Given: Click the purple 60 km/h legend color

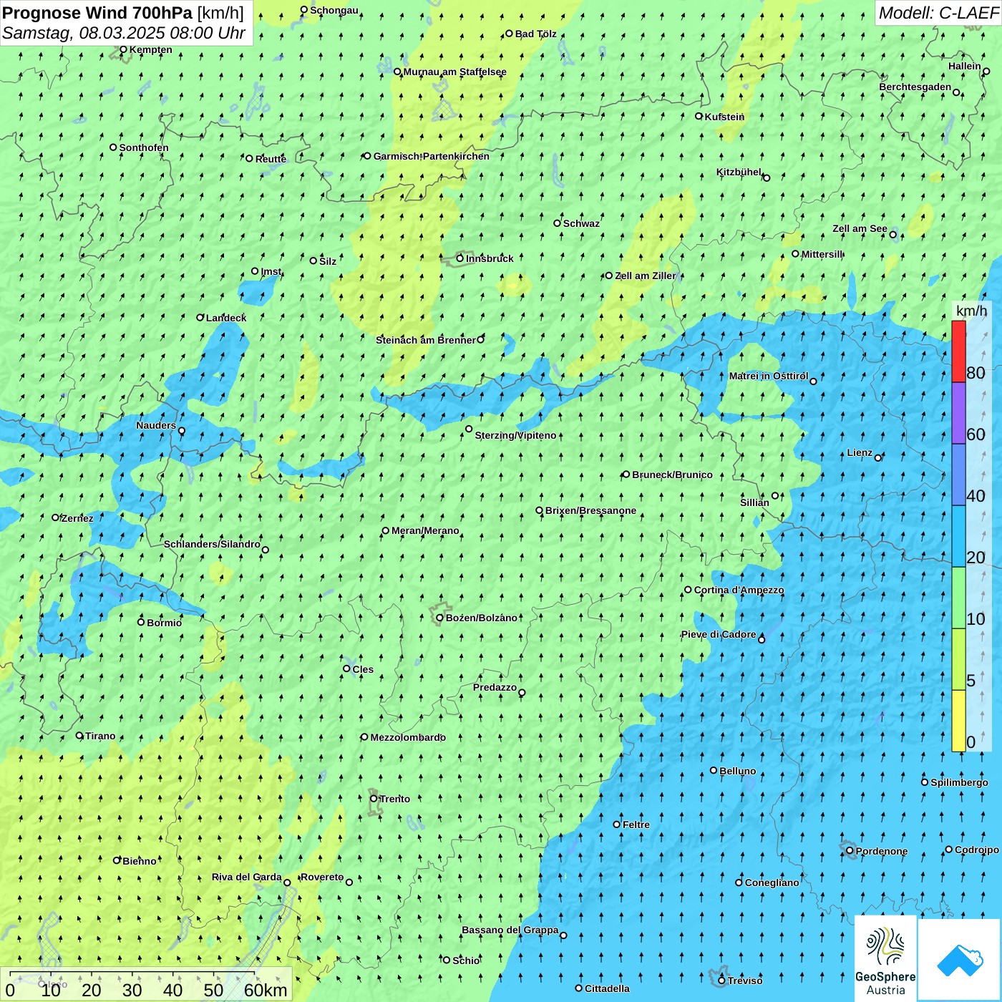Looking at the screenshot, I should click(958, 414).
